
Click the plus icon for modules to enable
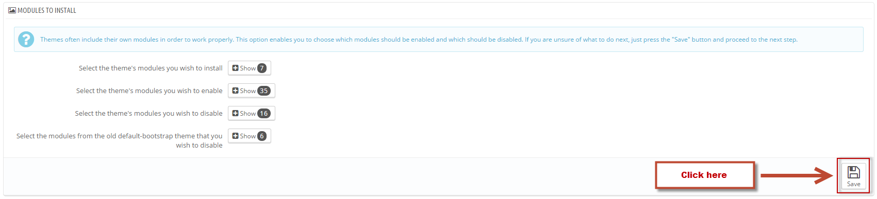click(x=235, y=91)
